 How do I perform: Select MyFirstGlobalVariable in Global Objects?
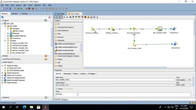coord(17,71)
